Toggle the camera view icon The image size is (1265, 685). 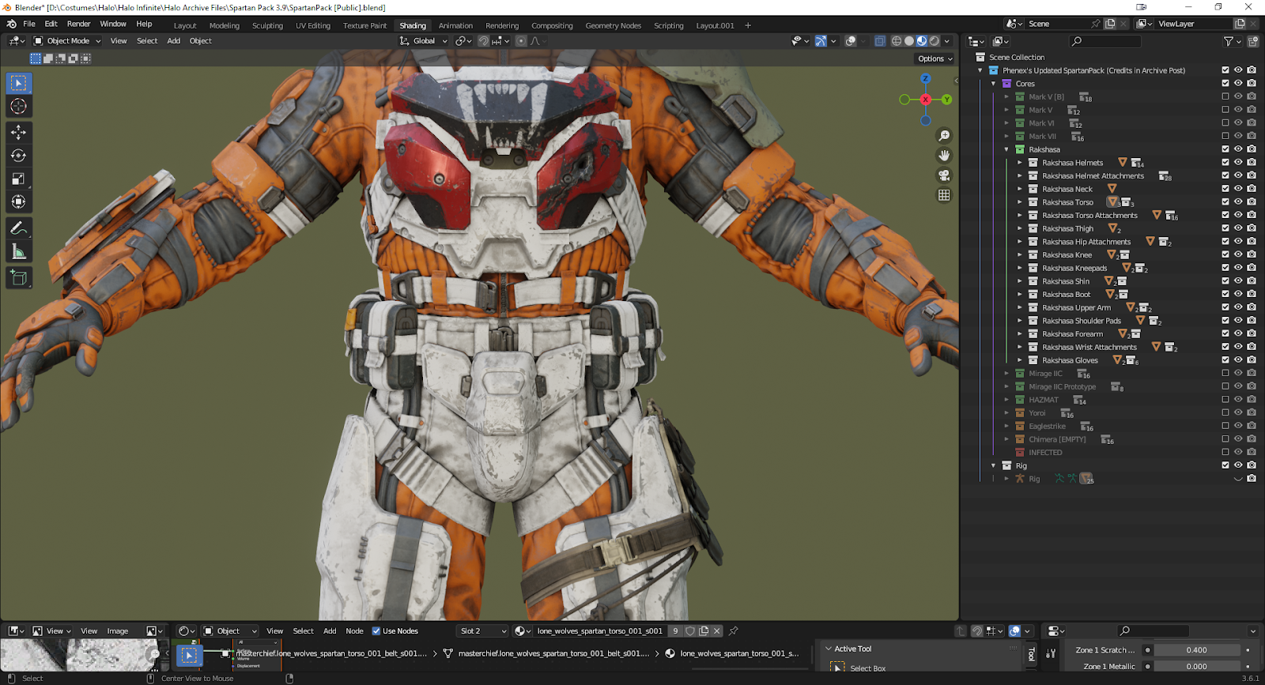click(944, 175)
